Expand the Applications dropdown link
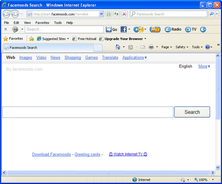222x184 pixels. pos(134,57)
